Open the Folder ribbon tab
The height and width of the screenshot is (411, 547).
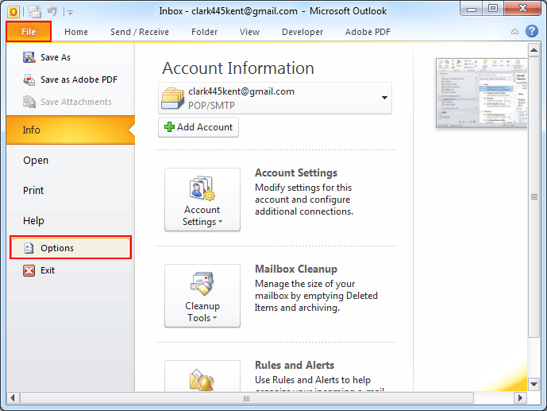tap(204, 32)
